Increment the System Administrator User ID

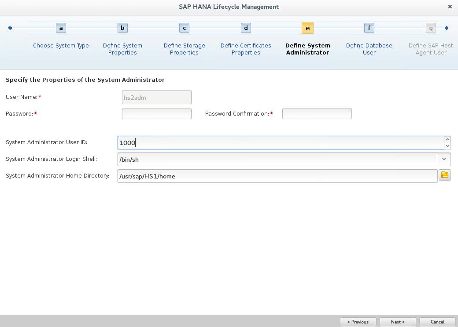click(447, 139)
